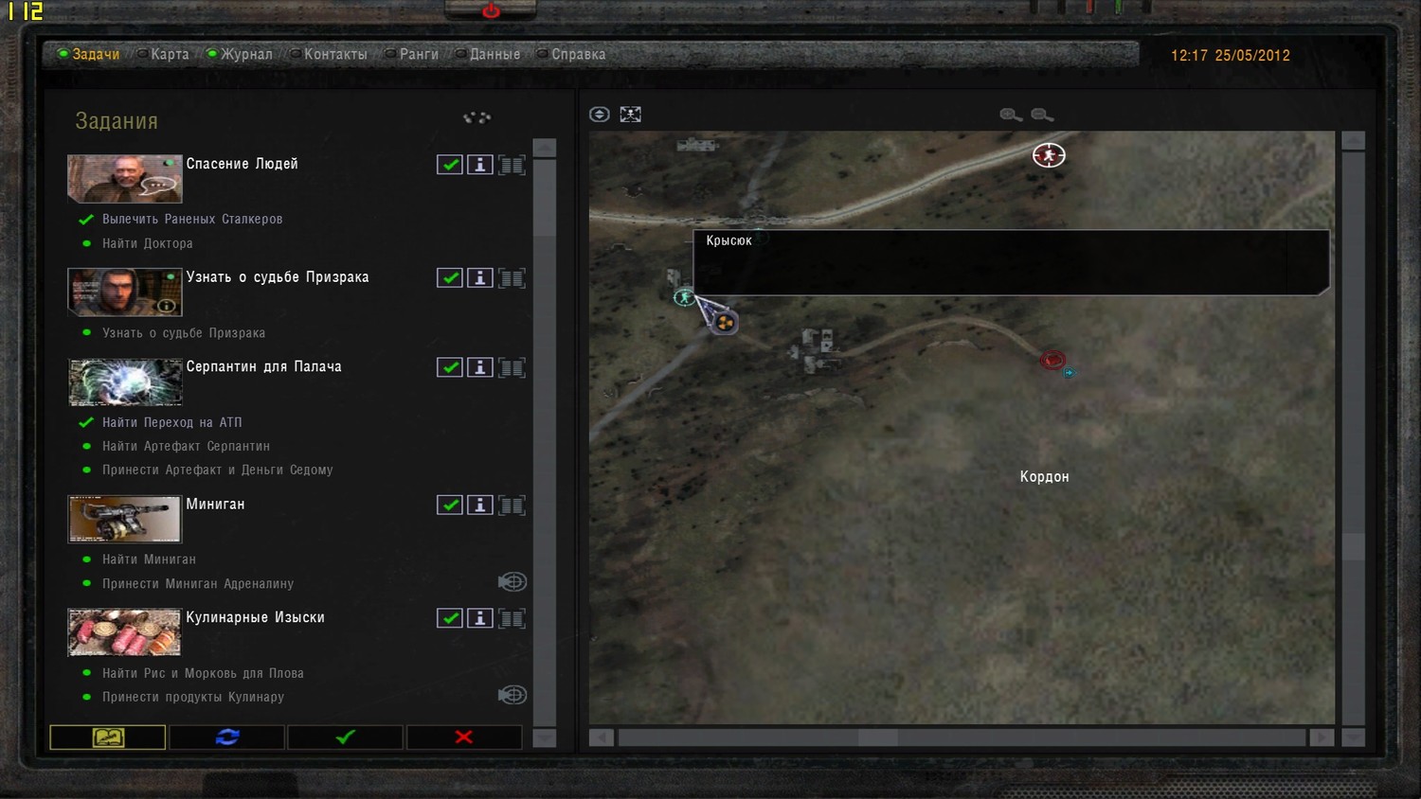
Task: Switch to the Задачи tab
Action: point(89,54)
